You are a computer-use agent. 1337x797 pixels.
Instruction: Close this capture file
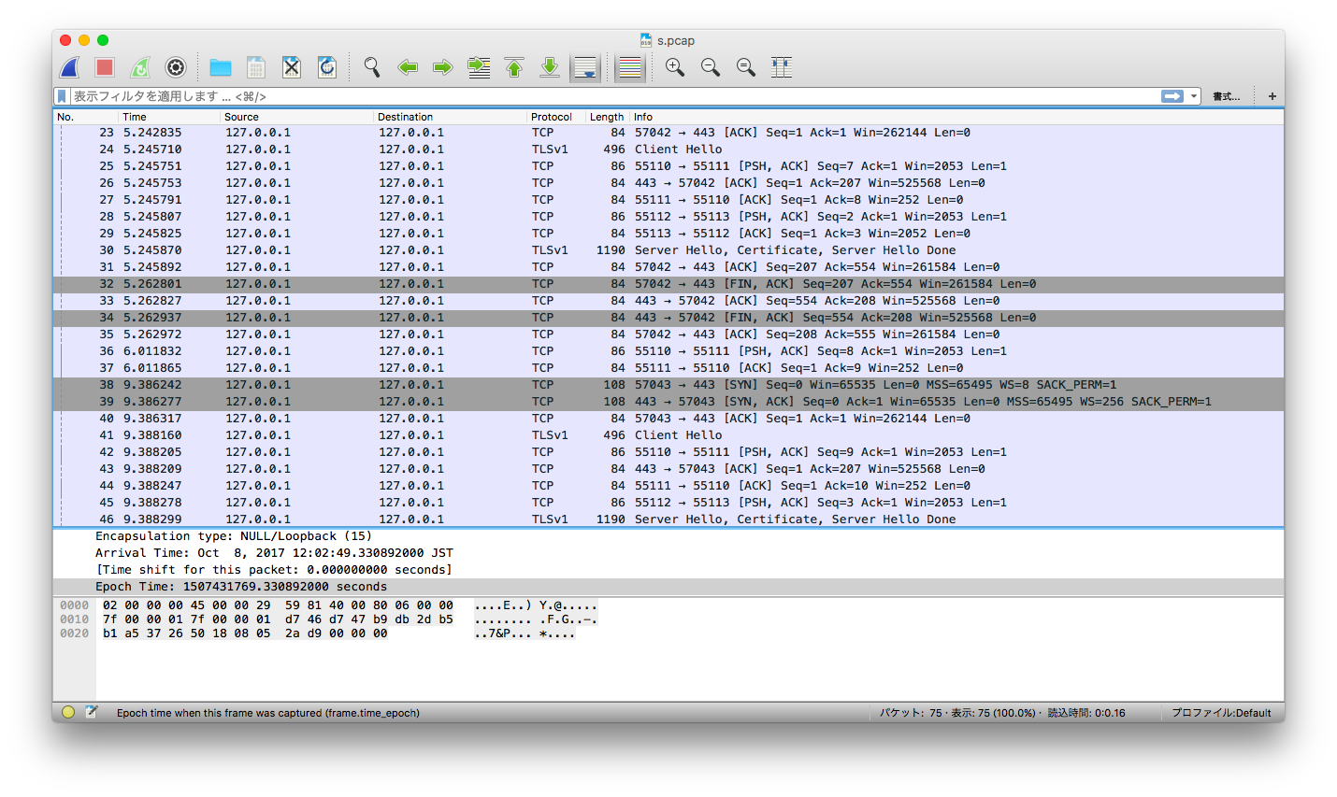292,67
